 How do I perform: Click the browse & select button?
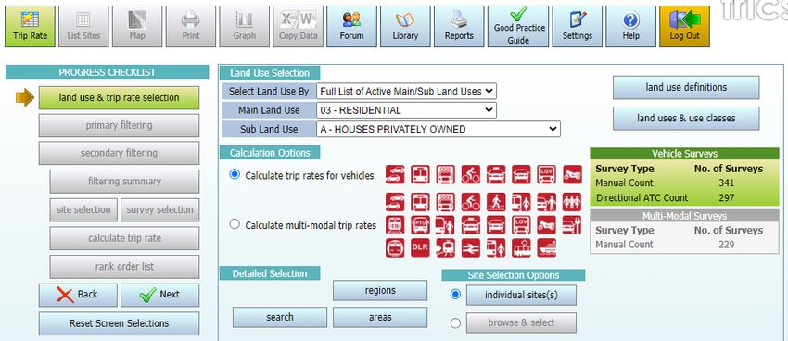point(521,322)
